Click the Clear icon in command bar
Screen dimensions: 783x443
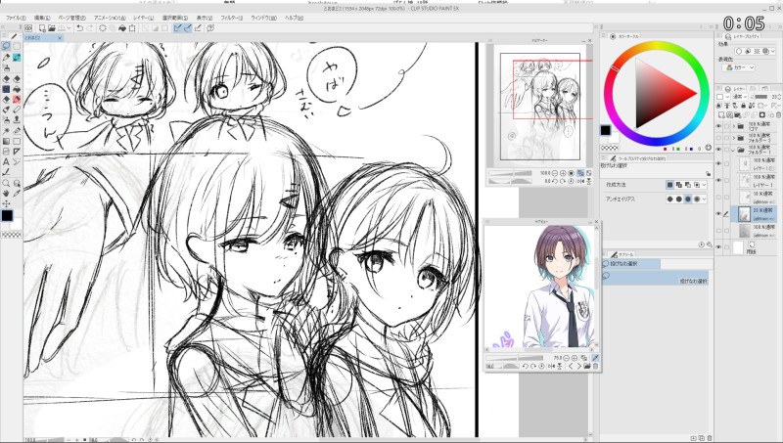103,28
